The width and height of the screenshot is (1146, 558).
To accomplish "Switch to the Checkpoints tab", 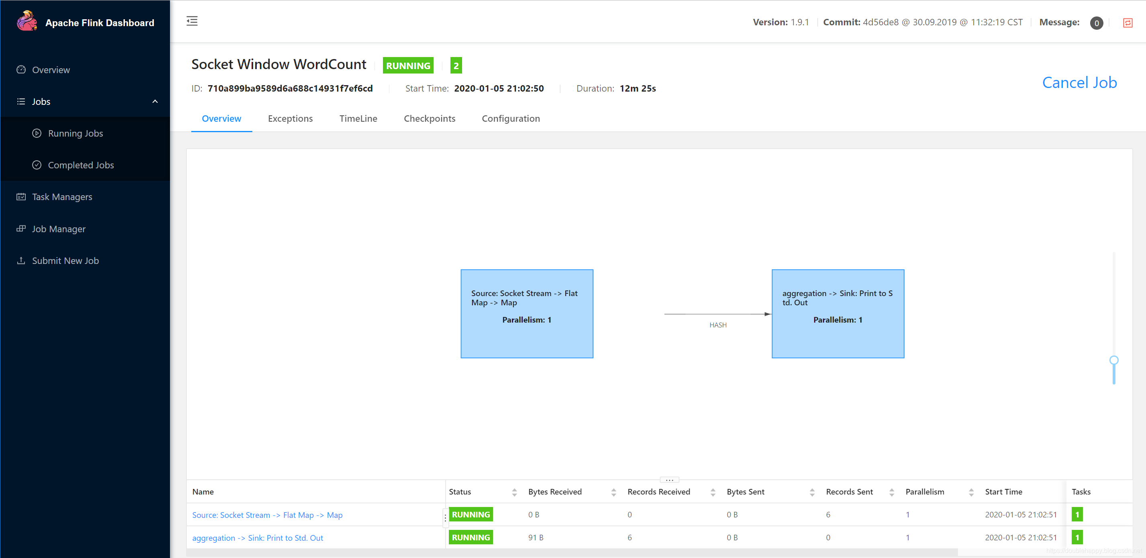I will coord(429,118).
